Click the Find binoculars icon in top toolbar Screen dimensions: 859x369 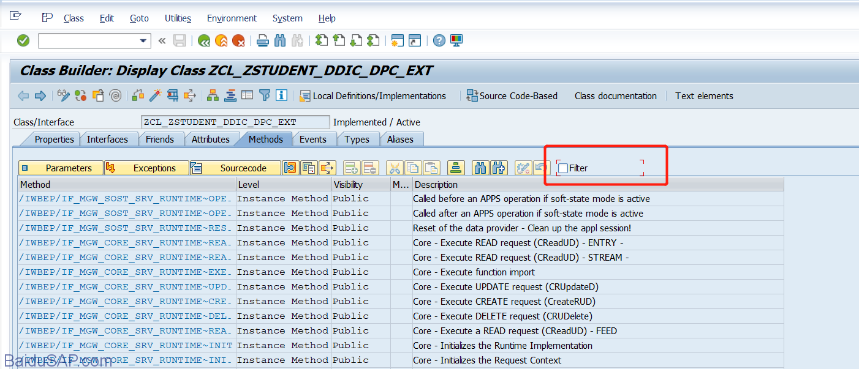(280, 41)
